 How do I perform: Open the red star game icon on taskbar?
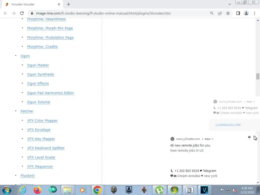[x=144, y=190]
